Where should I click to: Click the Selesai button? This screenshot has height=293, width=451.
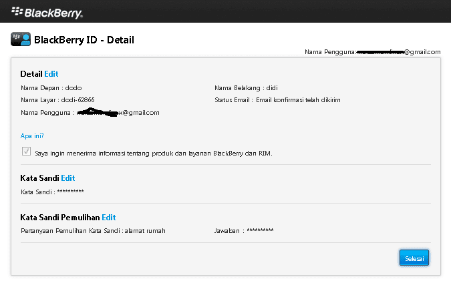pyautogui.click(x=414, y=258)
